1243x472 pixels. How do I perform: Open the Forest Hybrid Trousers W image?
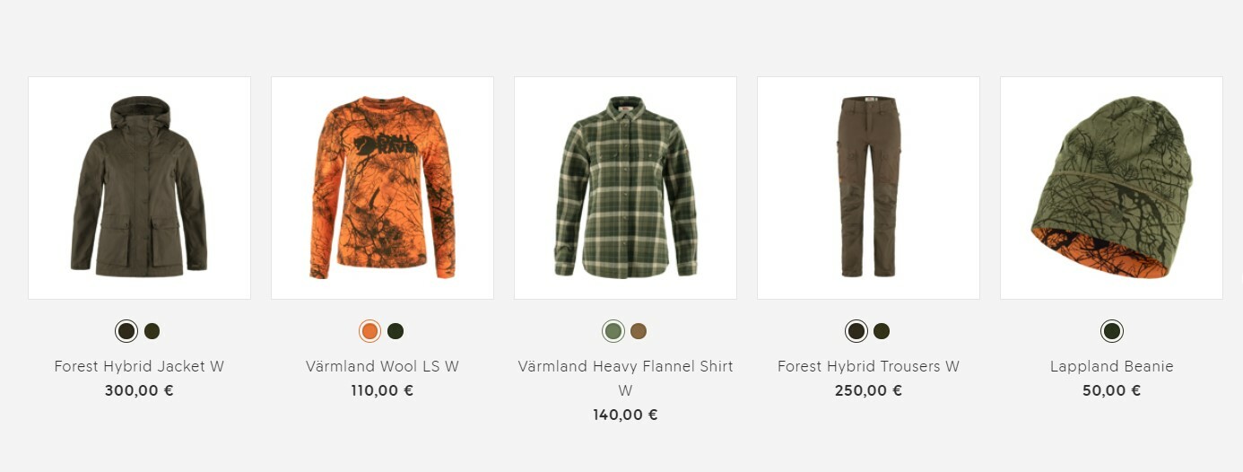coord(868,188)
